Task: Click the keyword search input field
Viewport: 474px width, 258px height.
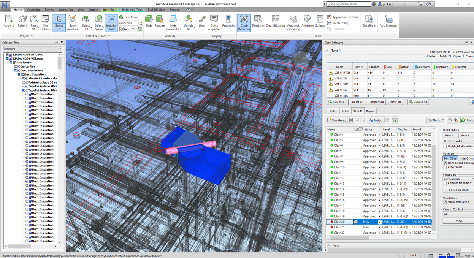Action: (x=348, y=4)
